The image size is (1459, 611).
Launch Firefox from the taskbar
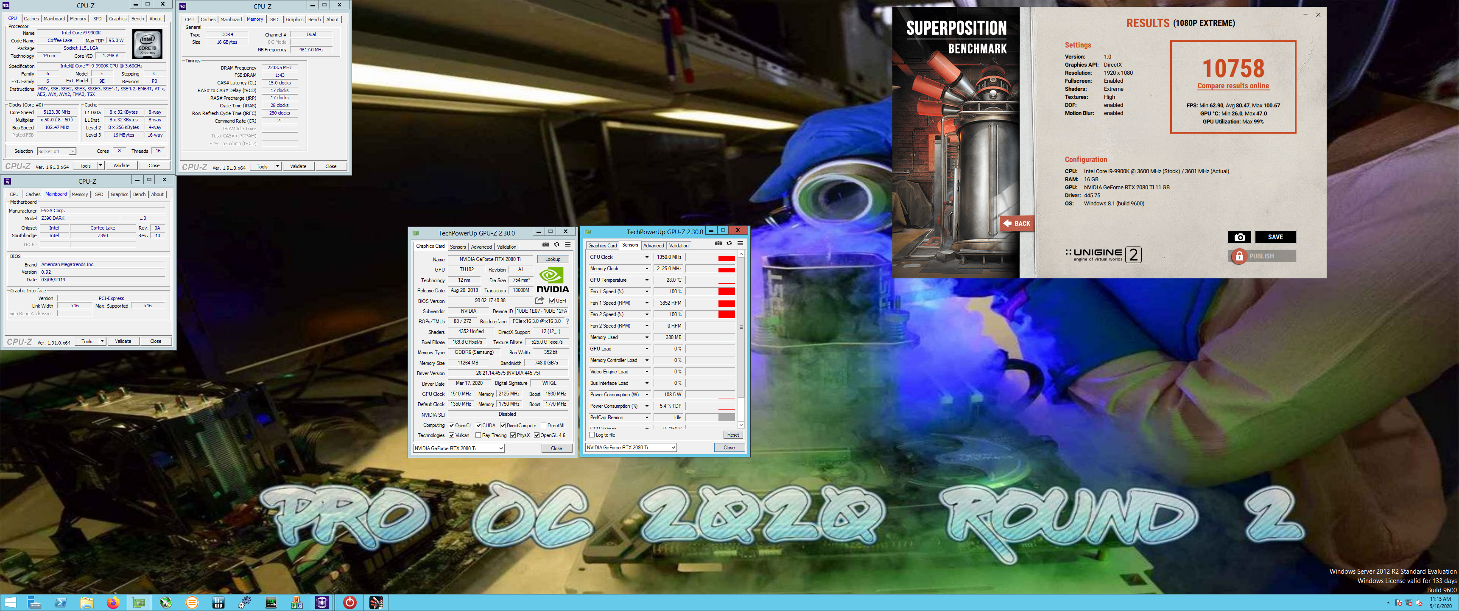coord(113,603)
